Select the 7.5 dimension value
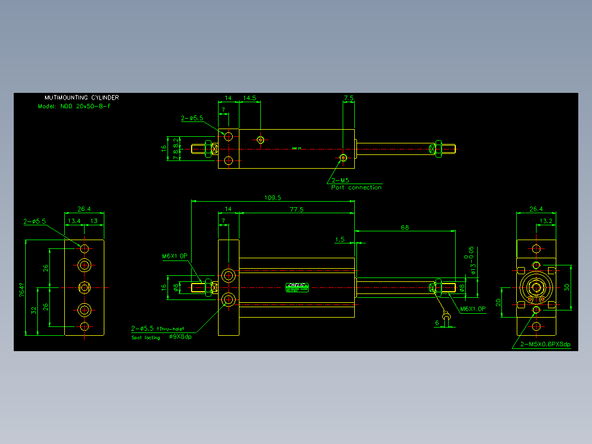The image size is (592, 444). [x=349, y=98]
